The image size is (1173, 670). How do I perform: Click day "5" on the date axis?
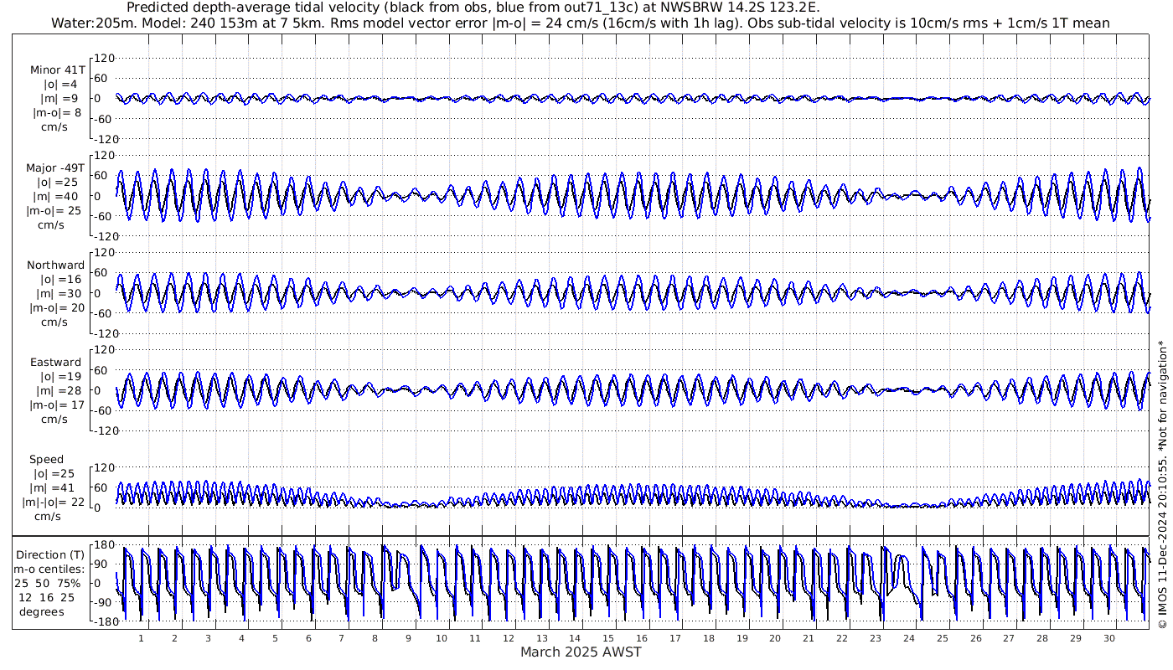pos(275,638)
